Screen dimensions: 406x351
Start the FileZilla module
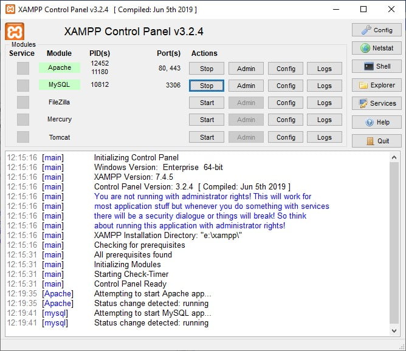[207, 103]
